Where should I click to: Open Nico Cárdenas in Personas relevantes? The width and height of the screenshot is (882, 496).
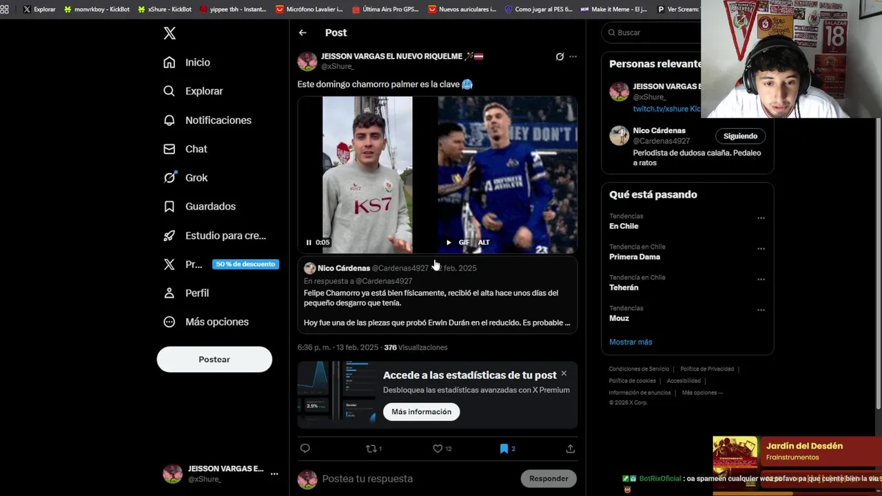coord(659,130)
